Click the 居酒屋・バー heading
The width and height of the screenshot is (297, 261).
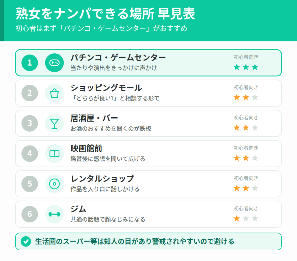94,118
